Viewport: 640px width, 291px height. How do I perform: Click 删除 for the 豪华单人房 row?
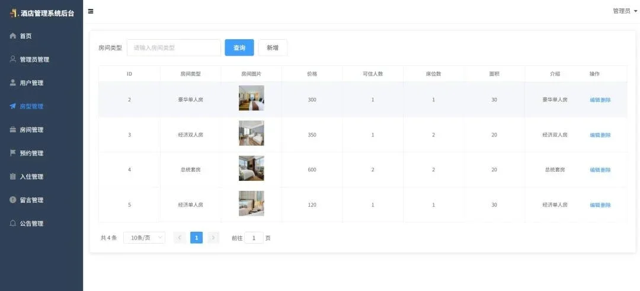coord(606,100)
